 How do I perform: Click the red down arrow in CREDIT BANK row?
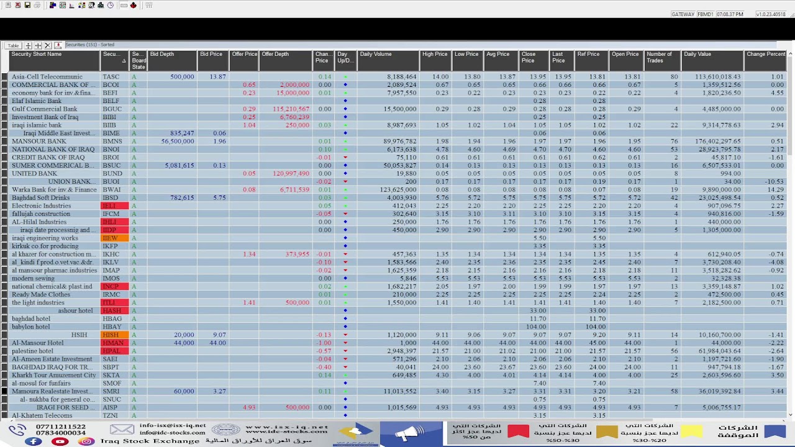345,158
